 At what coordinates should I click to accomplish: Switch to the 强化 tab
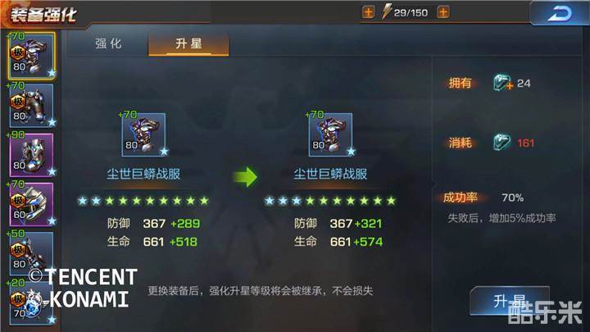point(108,43)
